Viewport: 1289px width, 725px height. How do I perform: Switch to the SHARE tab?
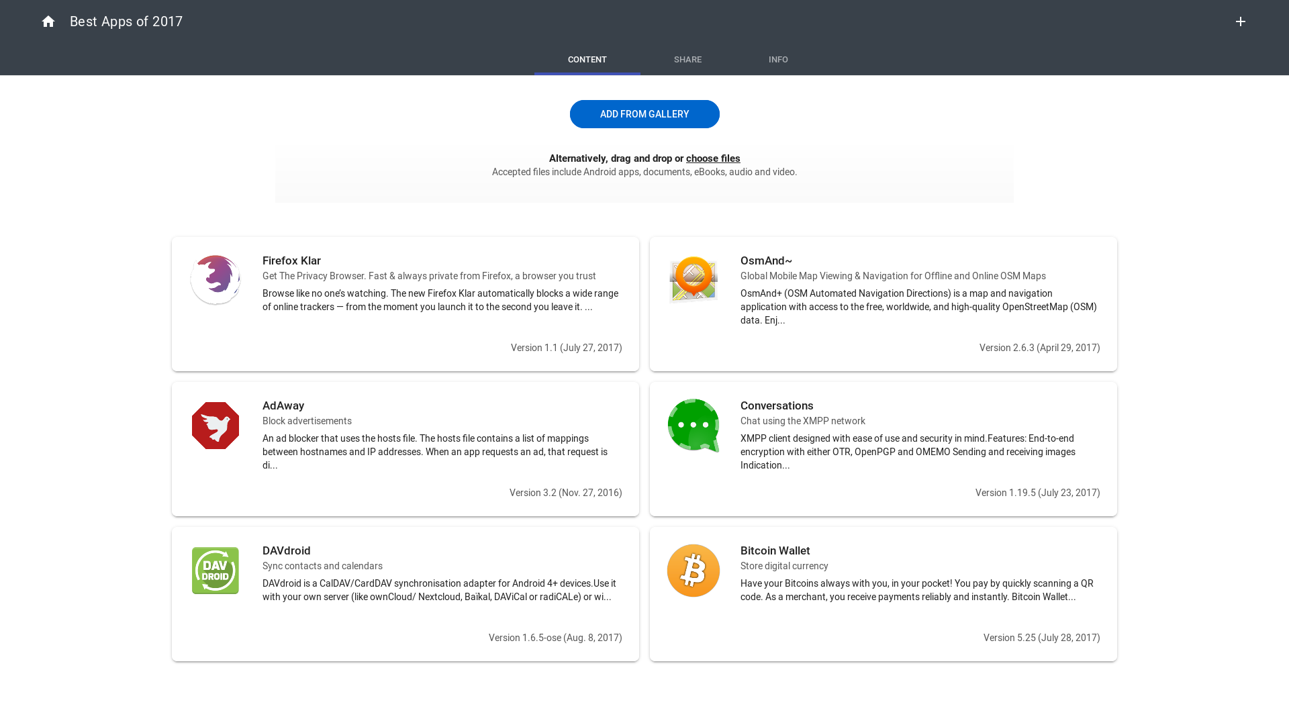[x=687, y=60]
